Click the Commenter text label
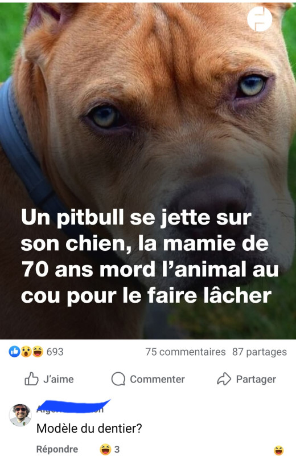The image size is (296, 456). 157,379
